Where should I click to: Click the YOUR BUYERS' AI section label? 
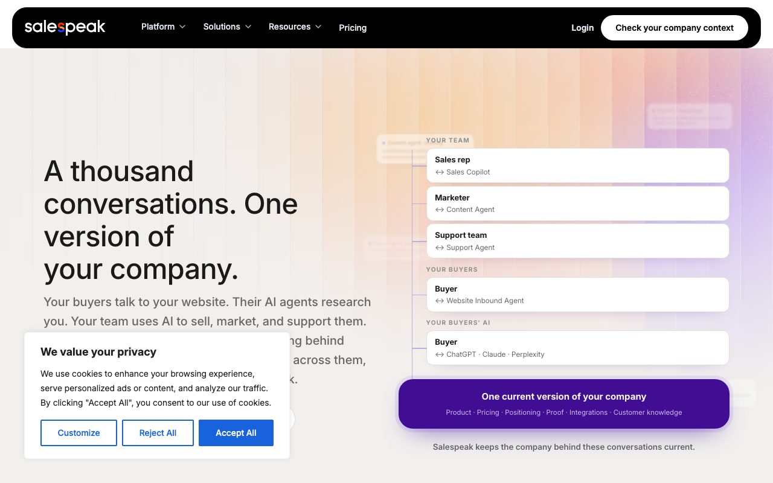pos(458,323)
